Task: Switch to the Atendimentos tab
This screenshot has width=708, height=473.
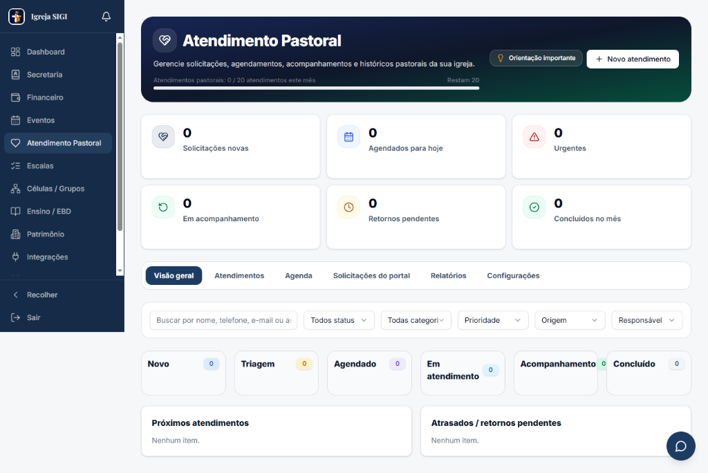Action: (x=239, y=276)
